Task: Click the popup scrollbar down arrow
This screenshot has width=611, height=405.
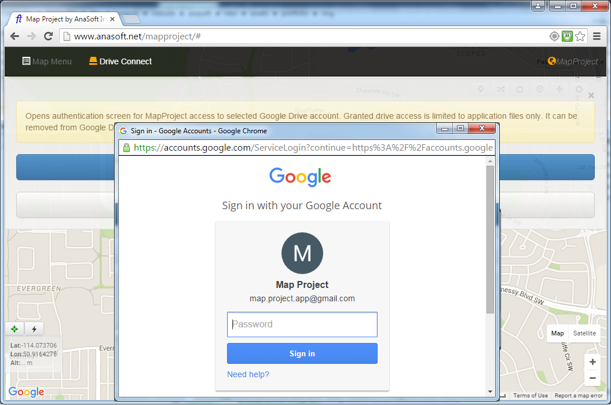Action: pyautogui.click(x=490, y=392)
